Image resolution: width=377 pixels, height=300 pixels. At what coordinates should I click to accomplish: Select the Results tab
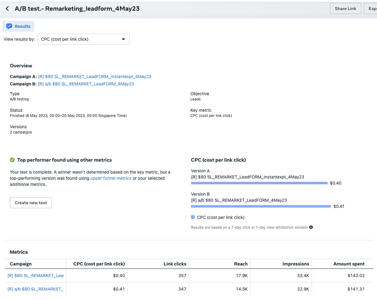pyautogui.click(x=18, y=26)
